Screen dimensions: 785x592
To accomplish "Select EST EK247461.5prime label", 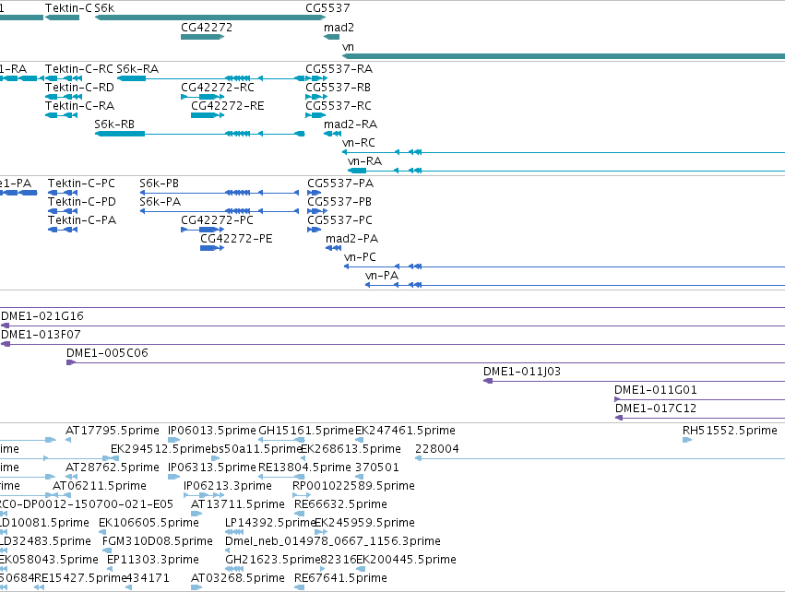I will [x=406, y=431].
